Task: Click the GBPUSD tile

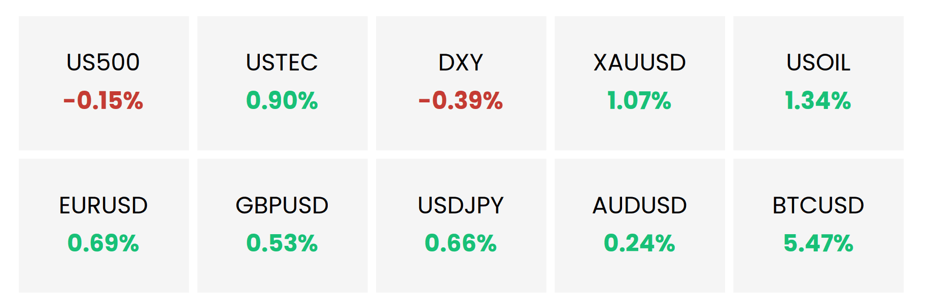Action: tap(282, 226)
